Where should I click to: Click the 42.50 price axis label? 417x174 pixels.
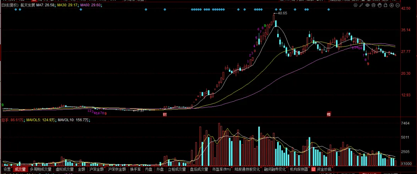point(406,8)
